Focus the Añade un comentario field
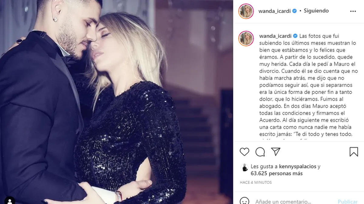 click(283, 202)
